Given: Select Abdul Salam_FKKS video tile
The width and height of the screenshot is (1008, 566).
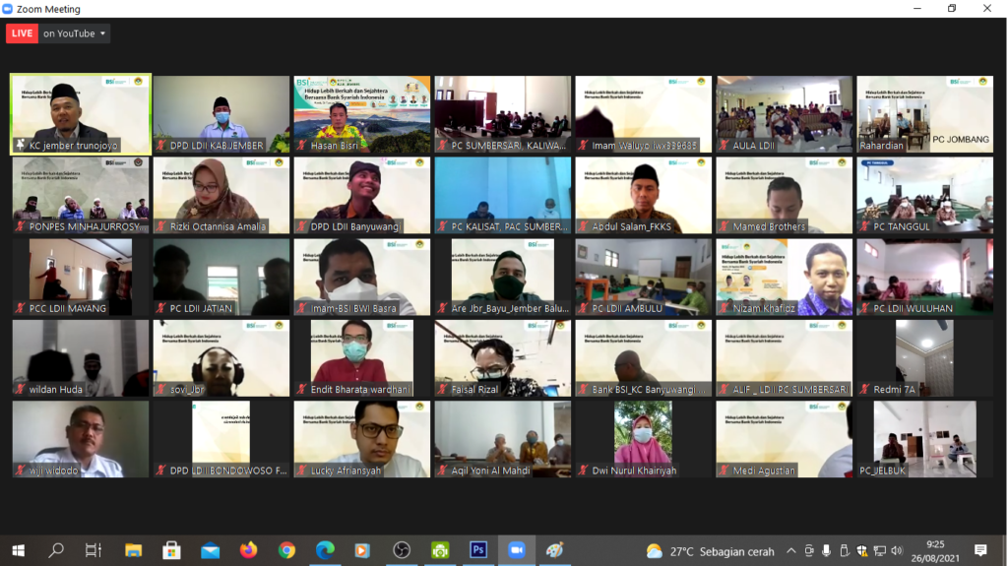Looking at the screenshot, I should [644, 196].
